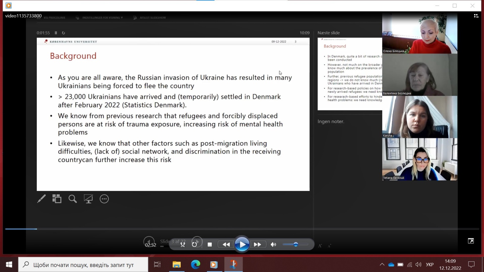This screenshot has height=272, width=484.
Task: Toggle shuffle mode in player controls
Action: click(183, 245)
